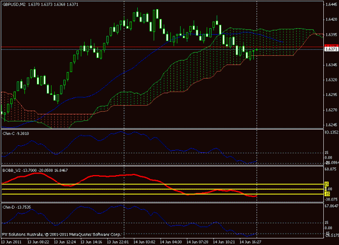Select the 14 Jun 03:02 time label
Image resolution: width=339 pixels, height=245 pixels.
coord(144,242)
